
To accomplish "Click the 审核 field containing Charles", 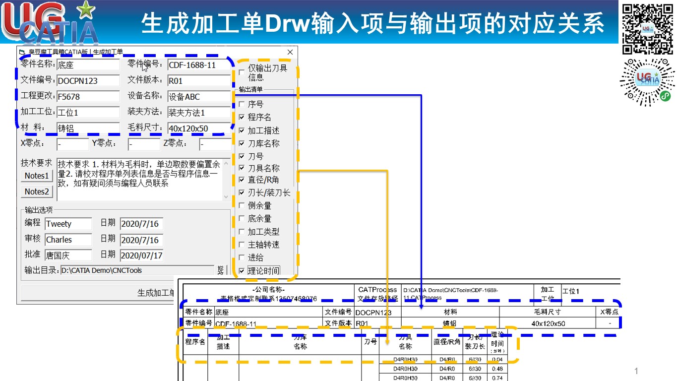I will click(x=68, y=240).
